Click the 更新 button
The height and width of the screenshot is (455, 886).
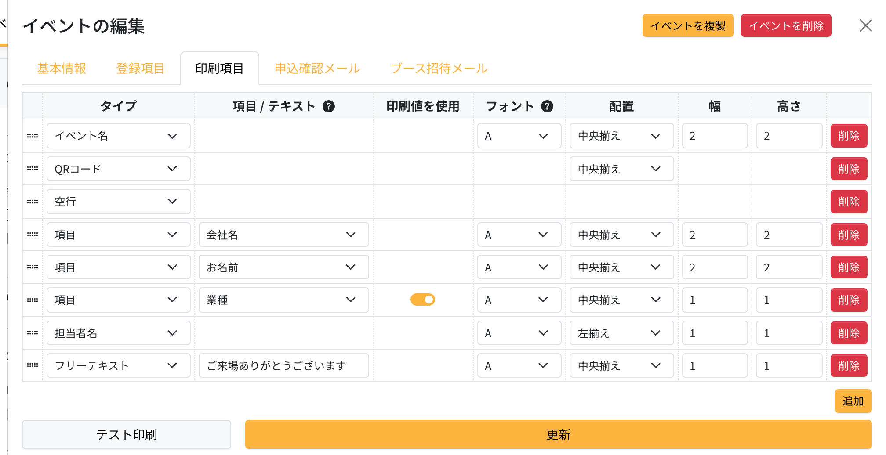[x=559, y=434]
